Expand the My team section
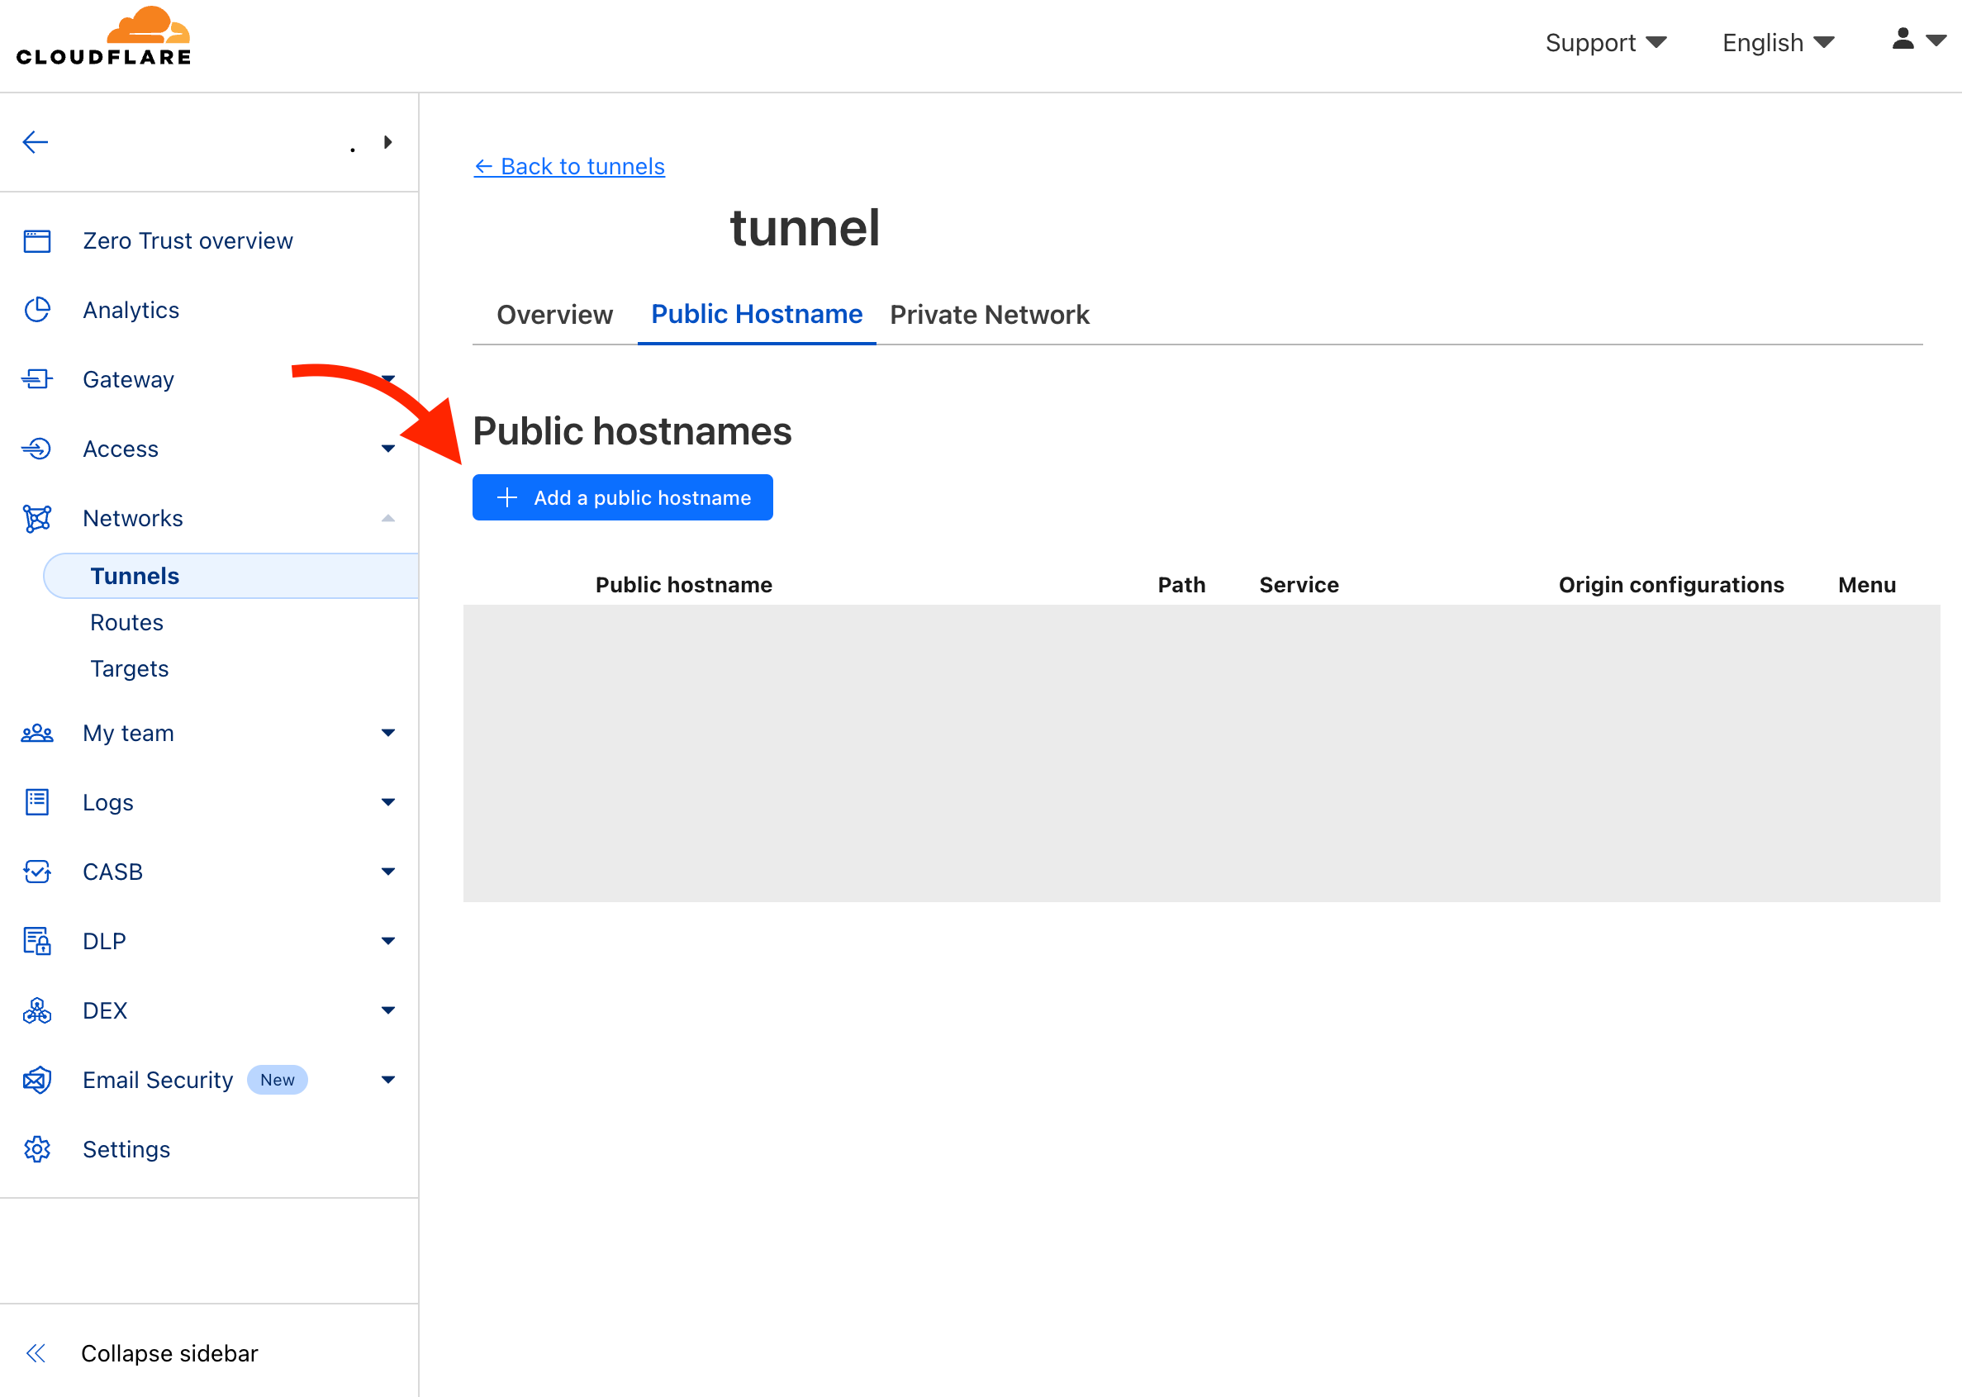Image resolution: width=1962 pixels, height=1397 pixels. pos(388,733)
